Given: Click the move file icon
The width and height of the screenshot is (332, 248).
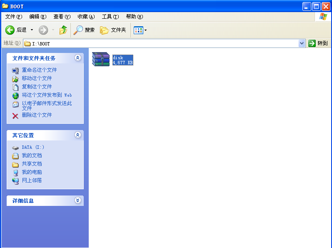Looking at the screenshot, I should click(x=15, y=79).
